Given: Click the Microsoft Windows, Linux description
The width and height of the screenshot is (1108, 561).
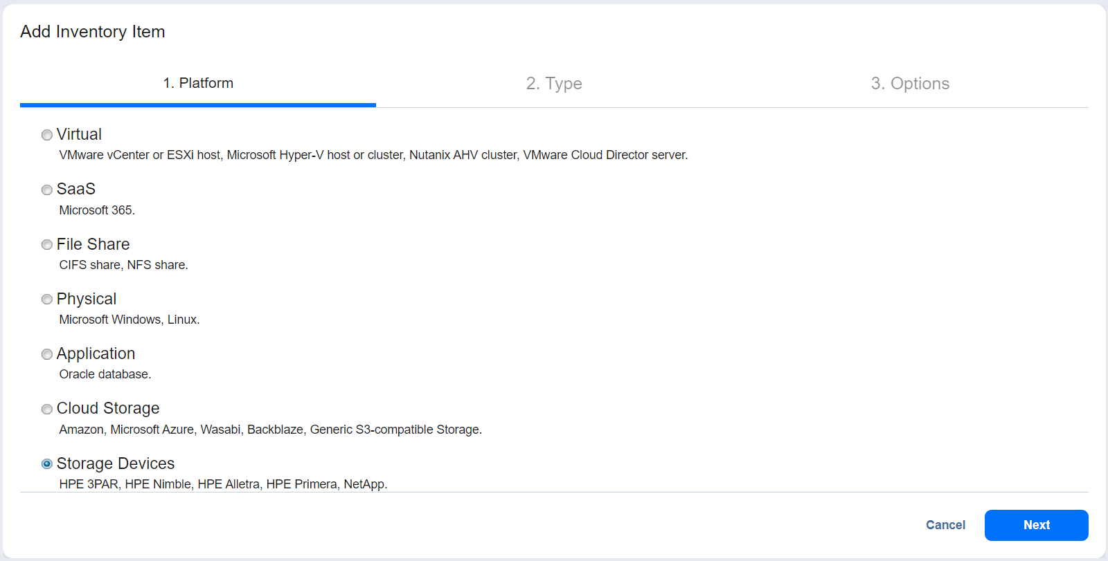Looking at the screenshot, I should 129,320.
